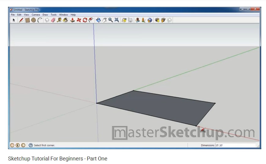This screenshot has height=164, width=266.
Task: Select the Move tool
Action: coord(79,20)
